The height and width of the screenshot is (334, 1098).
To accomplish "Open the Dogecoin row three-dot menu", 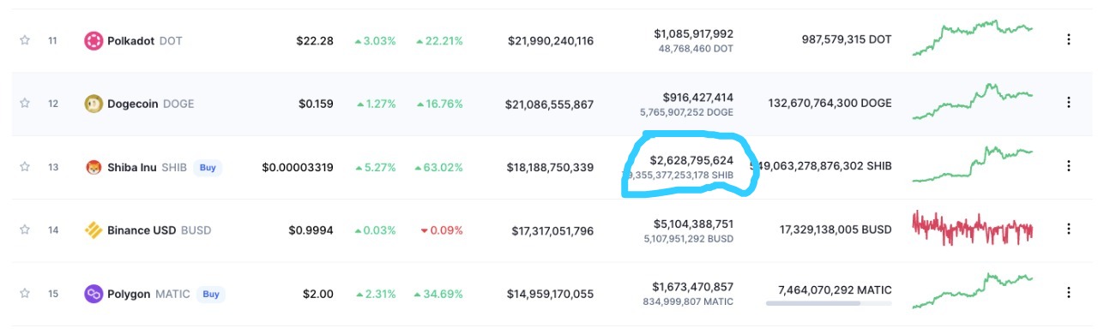I will tap(1069, 103).
